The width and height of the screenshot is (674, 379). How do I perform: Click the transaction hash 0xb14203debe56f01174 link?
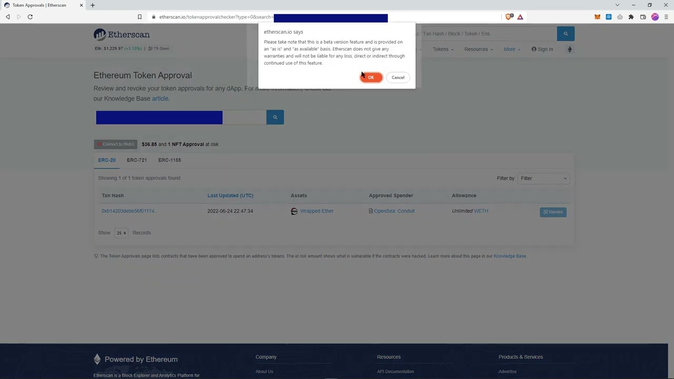[128, 211]
